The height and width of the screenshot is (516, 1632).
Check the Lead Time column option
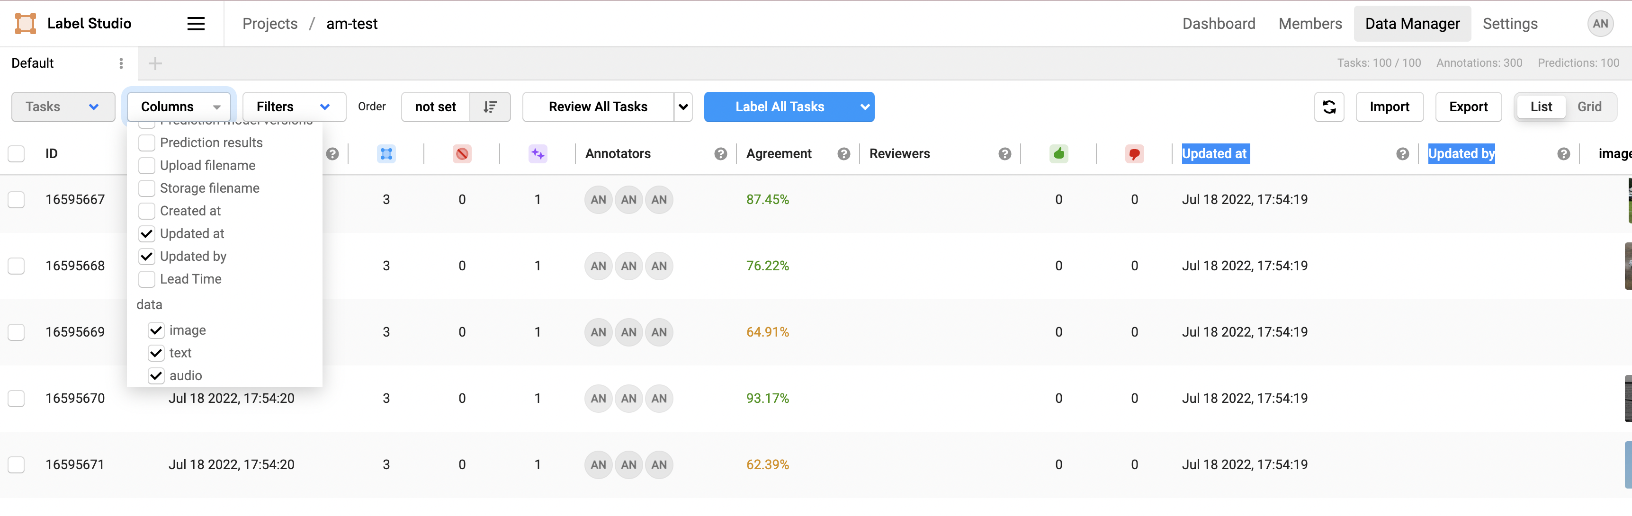pos(147,279)
